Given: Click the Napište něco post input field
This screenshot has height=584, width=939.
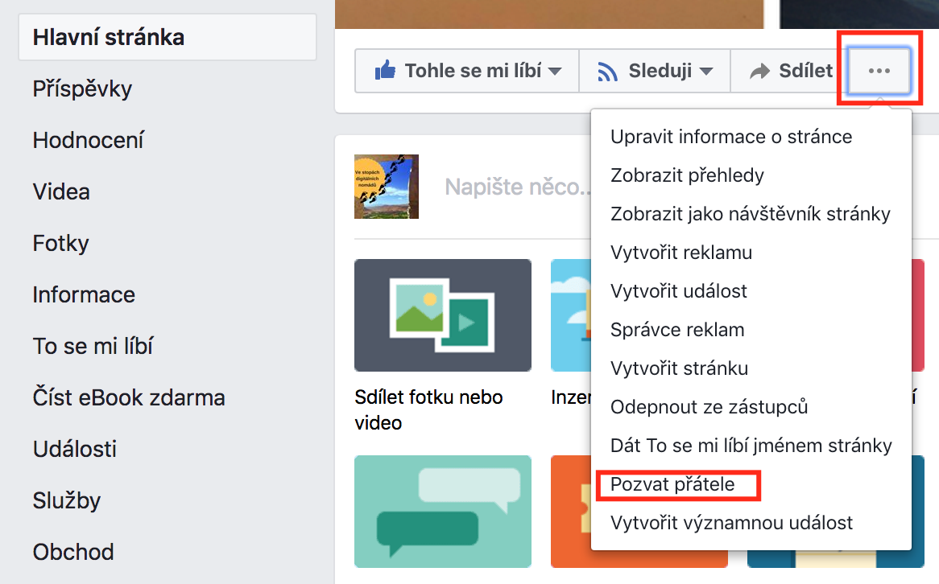Looking at the screenshot, I should click(515, 186).
